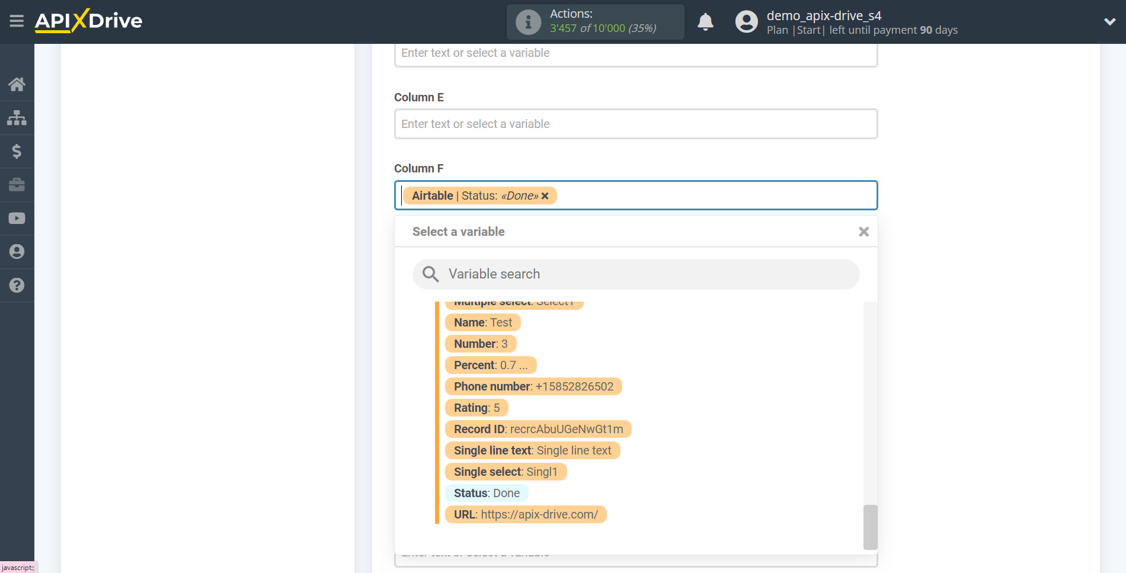Open briefcase services icon in sidebar
Viewport: 1126px width, 573px height.
tap(17, 185)
